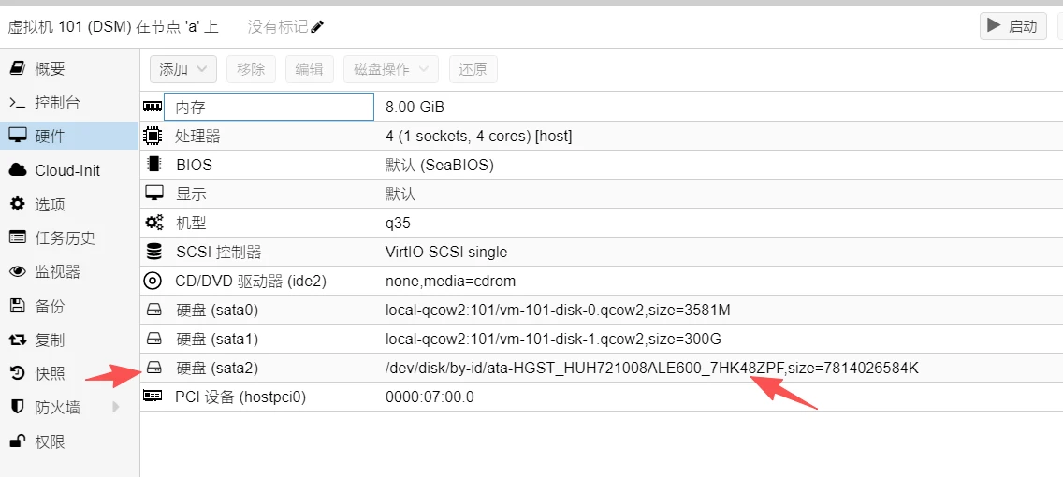1063x477 pixels.
Task: Select the 硬盘 (sata0) row
Action: tap(599, 310)
